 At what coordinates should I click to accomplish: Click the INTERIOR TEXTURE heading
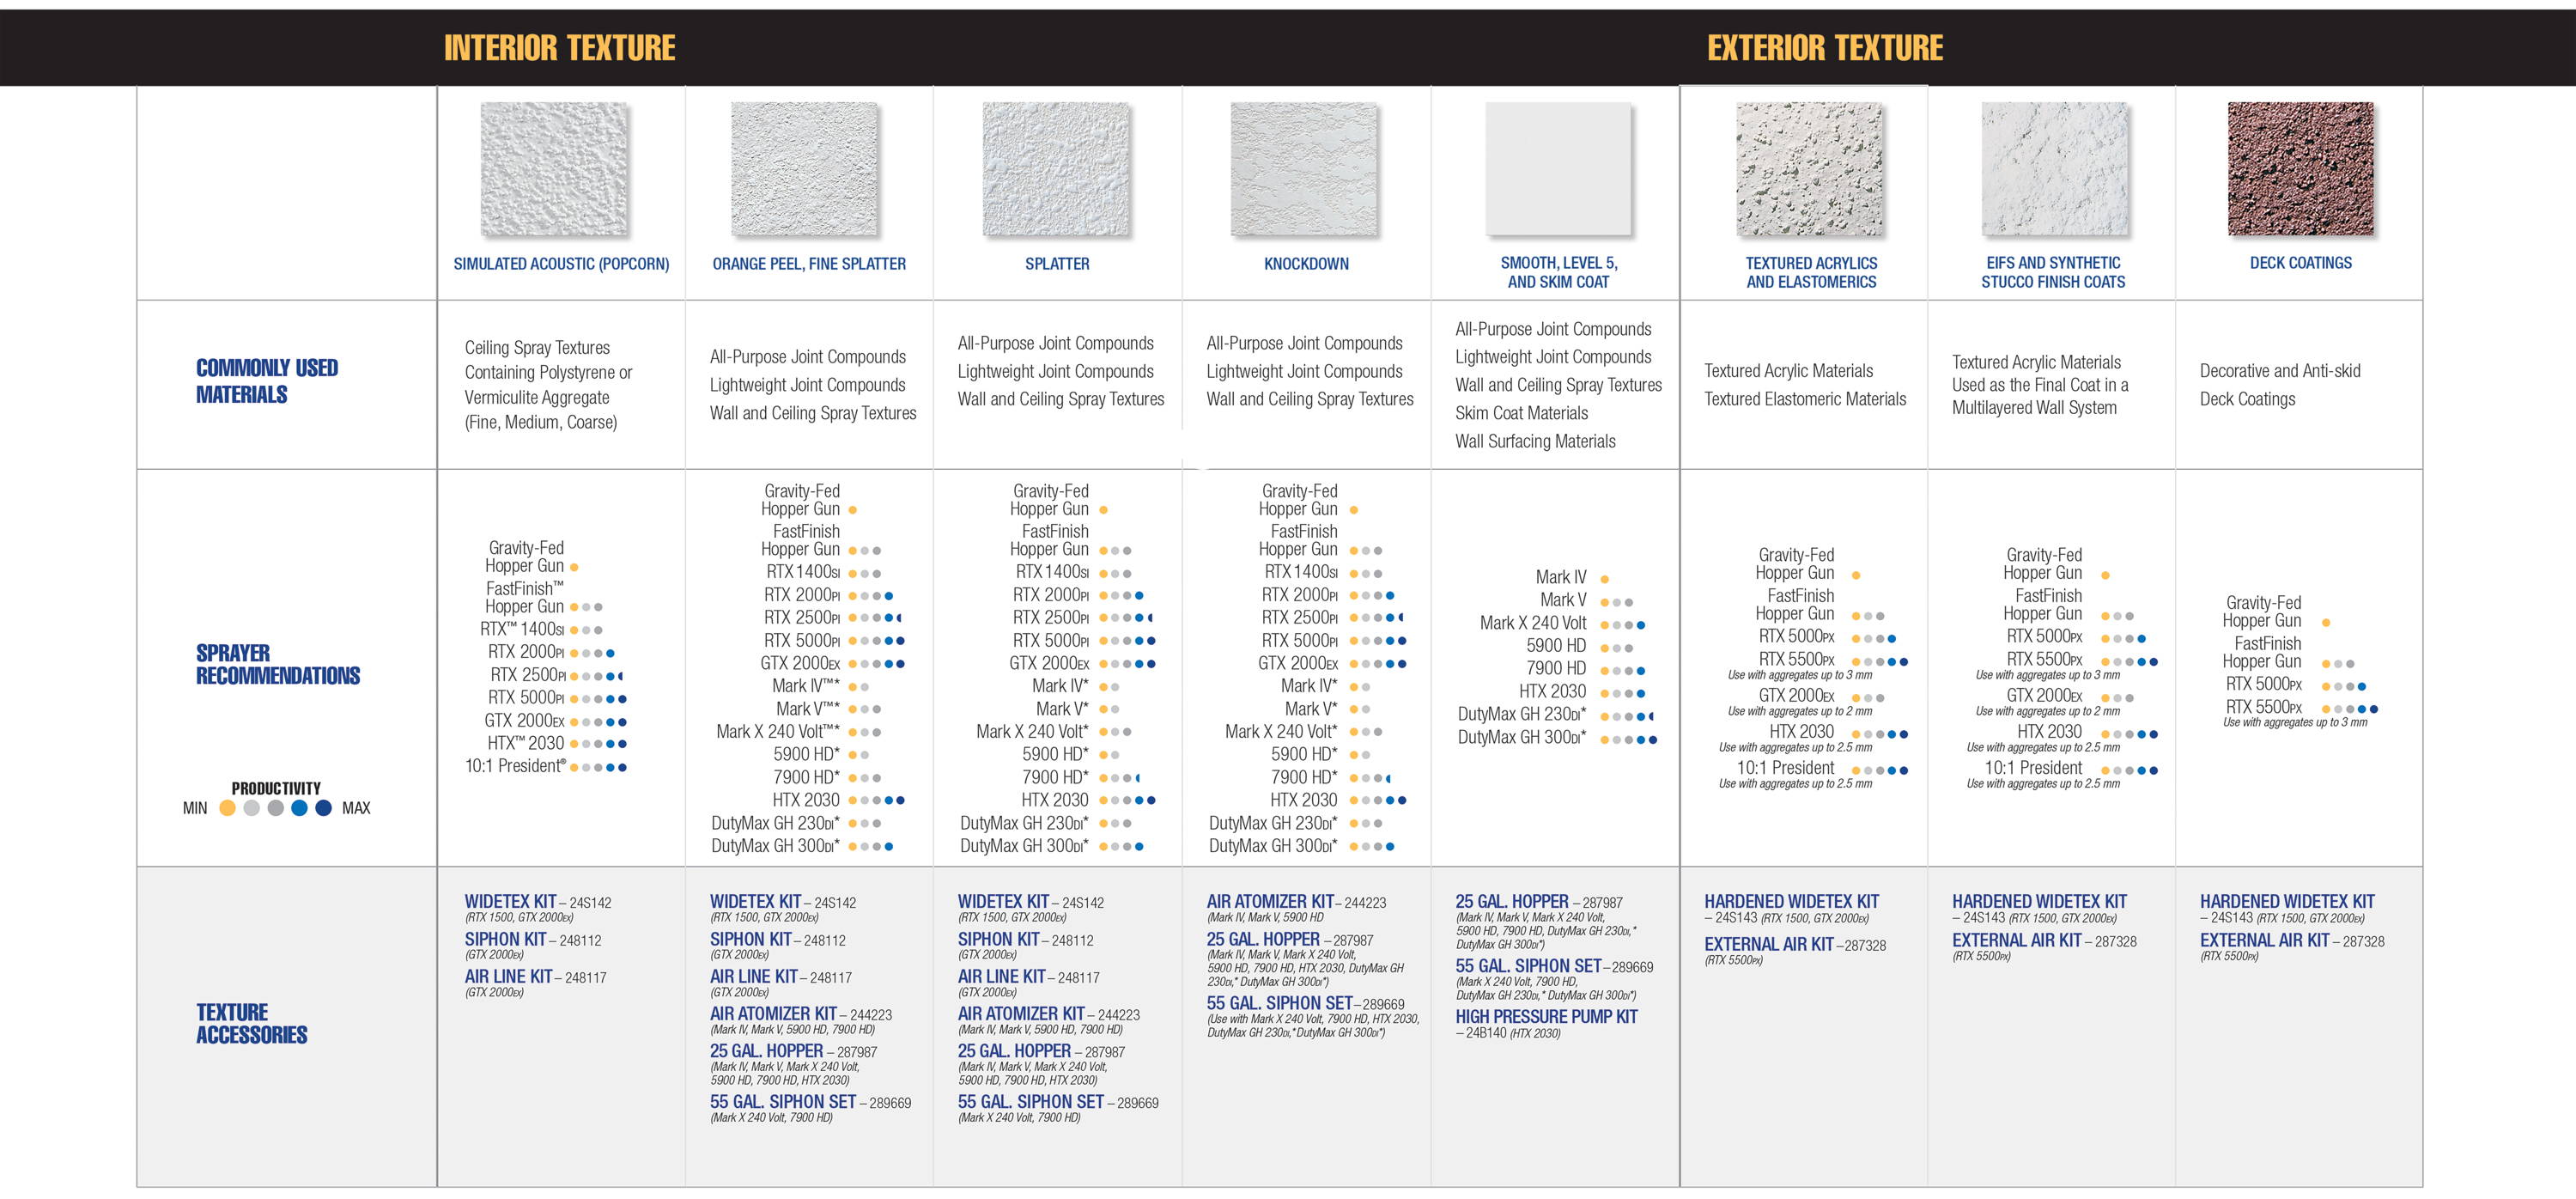click(560, 48)
